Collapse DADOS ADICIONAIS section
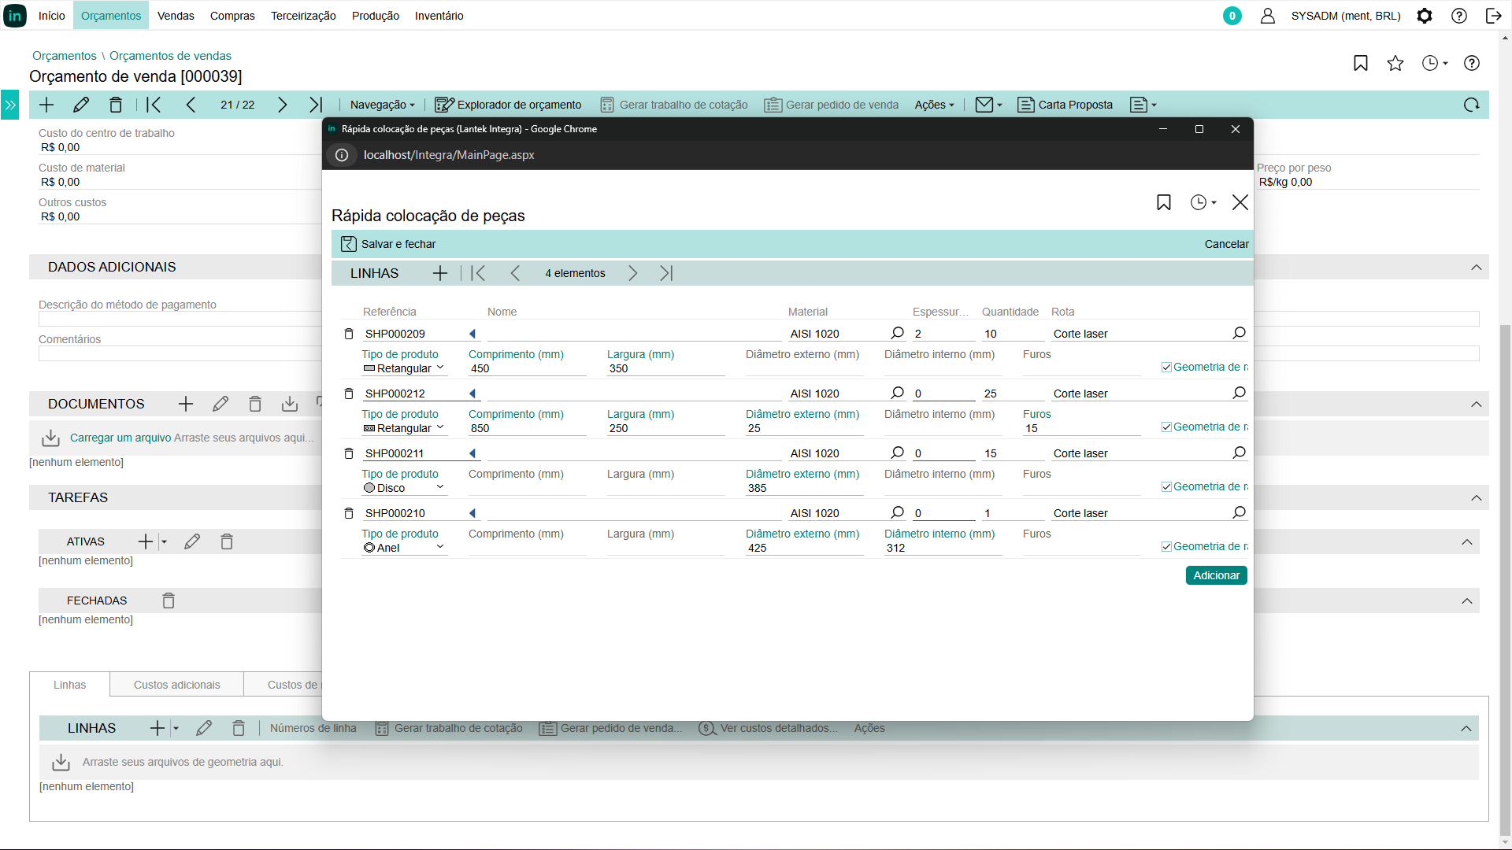The width and height of the screenshot is (1512, 850). 1476,268
